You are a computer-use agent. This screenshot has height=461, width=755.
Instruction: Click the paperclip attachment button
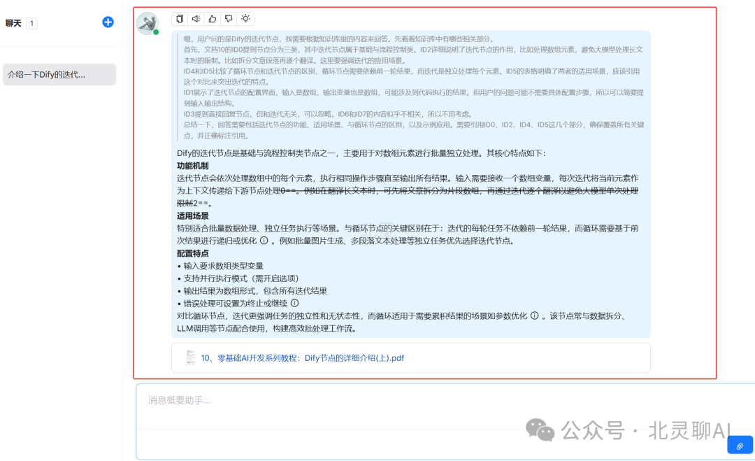740,446
